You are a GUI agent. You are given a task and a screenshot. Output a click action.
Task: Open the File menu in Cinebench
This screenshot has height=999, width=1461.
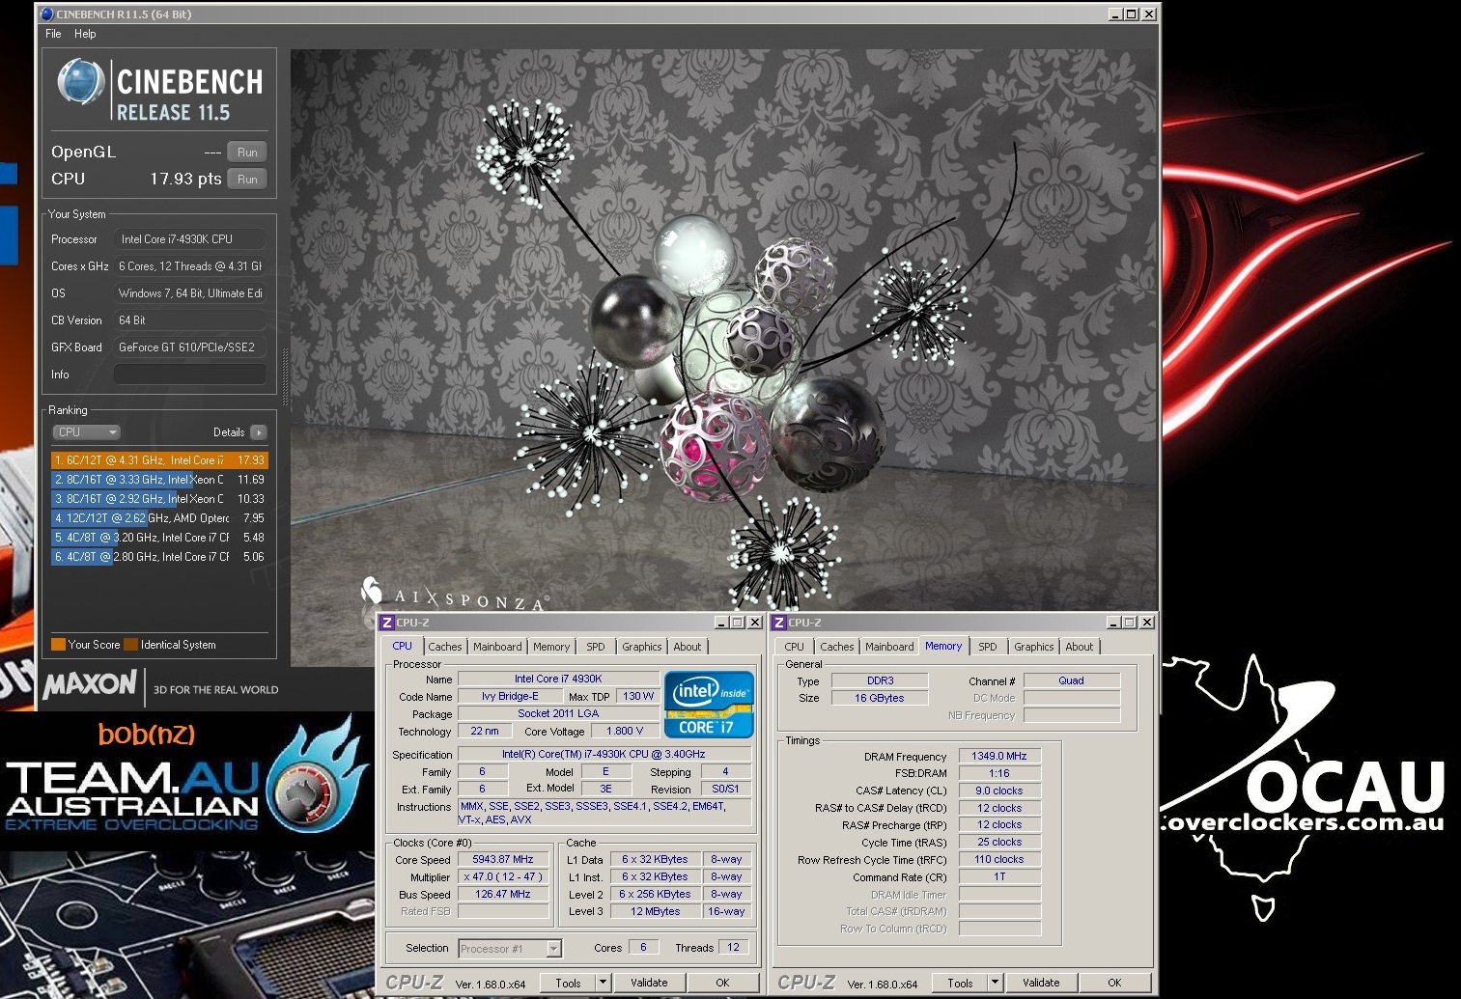tap(53, 34)
